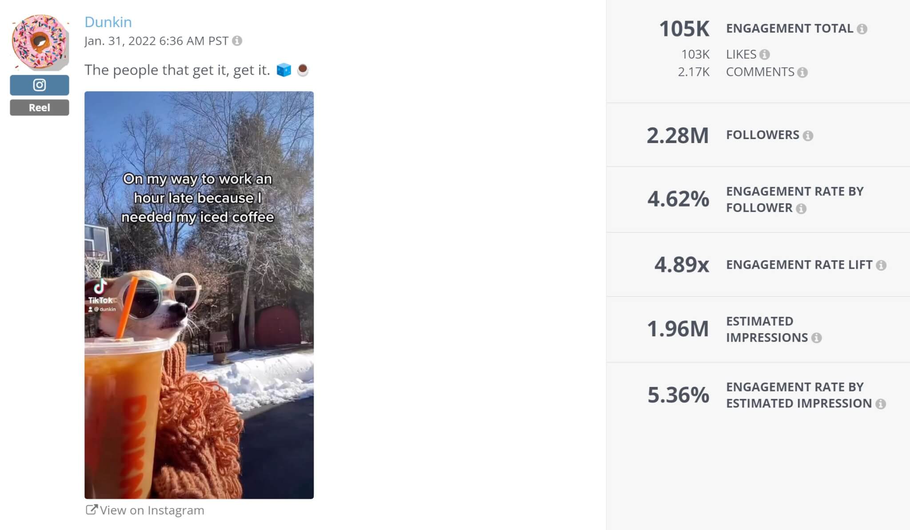The image size is (910, 530).
Task: Click the Instagram platform icon
Action: (39, 85)
